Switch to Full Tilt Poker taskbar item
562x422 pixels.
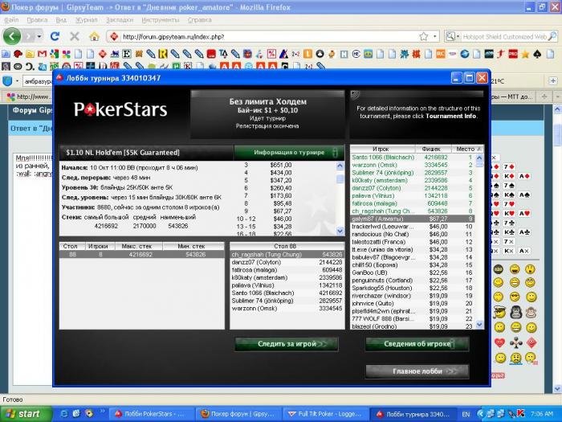[324, 414]
